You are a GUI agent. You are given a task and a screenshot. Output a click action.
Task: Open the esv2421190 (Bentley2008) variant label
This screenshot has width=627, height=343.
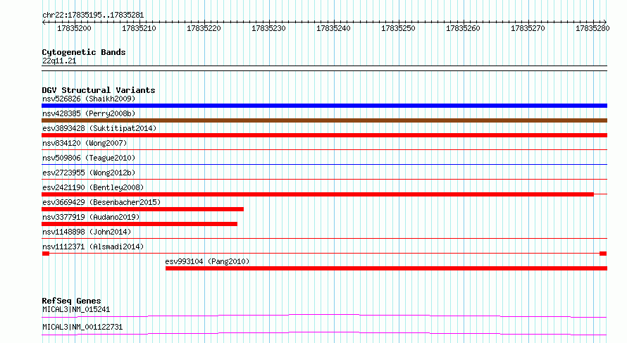[93, 187]
